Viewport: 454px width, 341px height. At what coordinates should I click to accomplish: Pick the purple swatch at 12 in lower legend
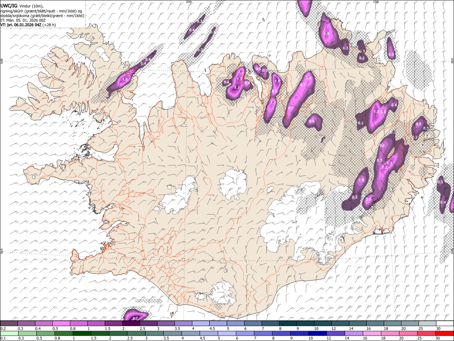pos(335,333)
